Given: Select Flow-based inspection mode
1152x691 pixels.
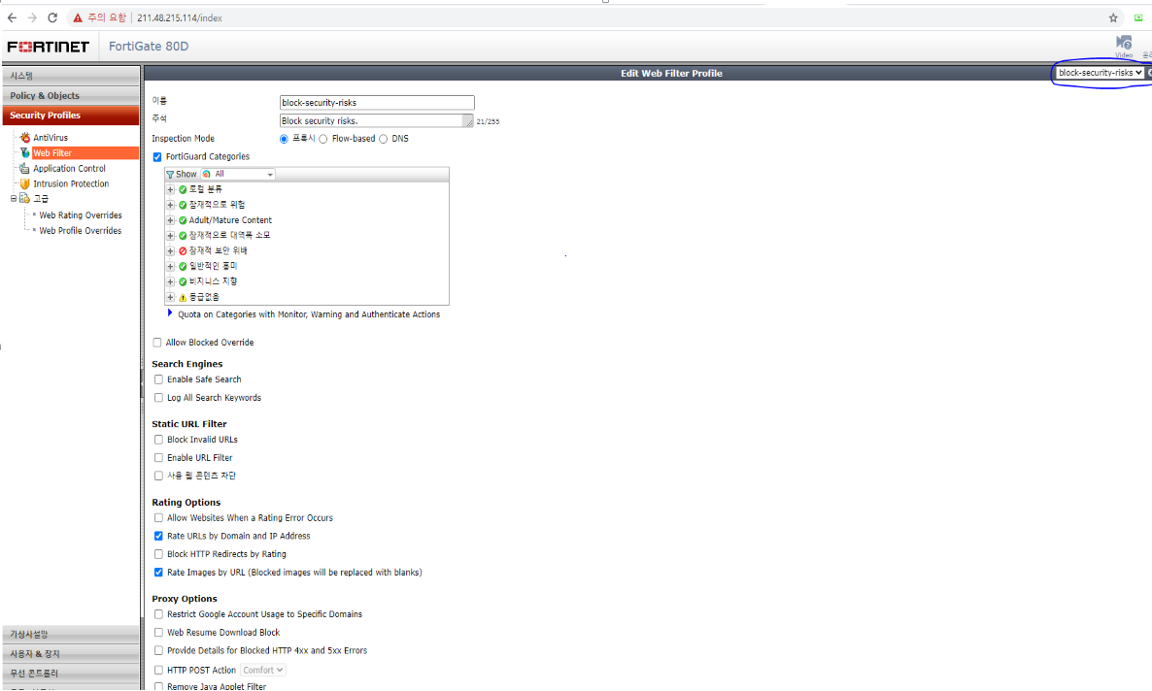Looking at the screenshot, I should pos(323,139).
